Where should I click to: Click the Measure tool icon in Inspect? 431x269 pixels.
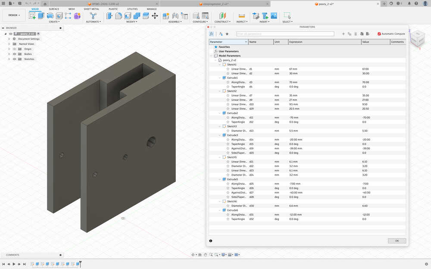tap(242, 15)
